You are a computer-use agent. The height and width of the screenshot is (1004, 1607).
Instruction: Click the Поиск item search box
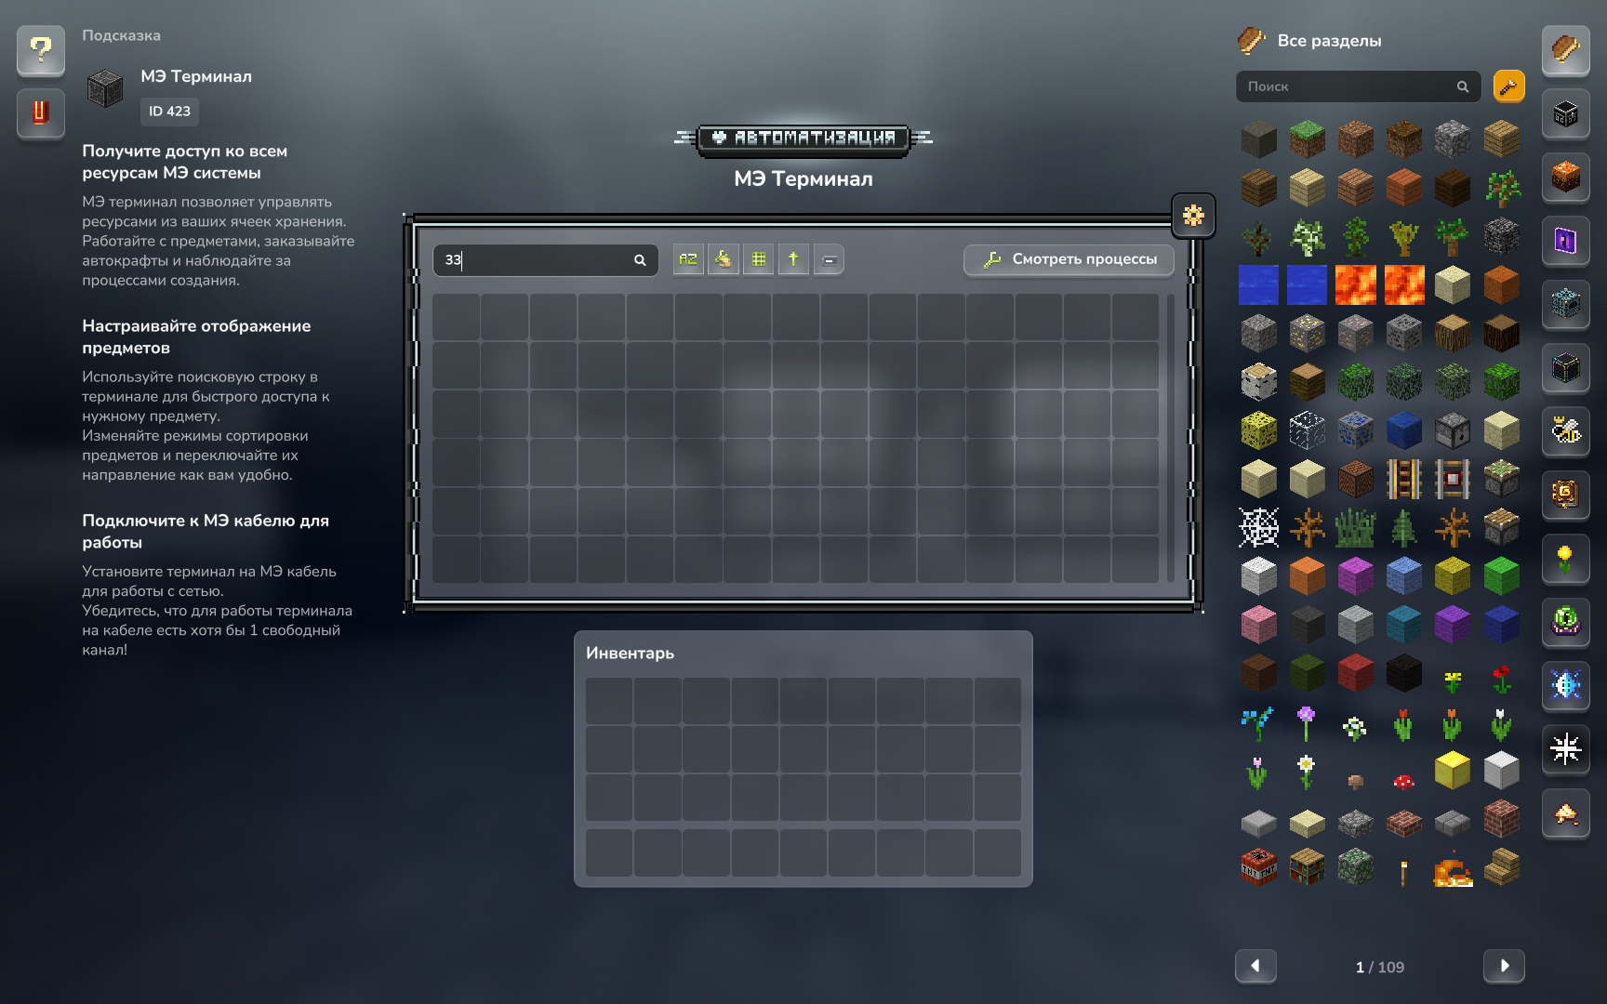point(1348,86)
